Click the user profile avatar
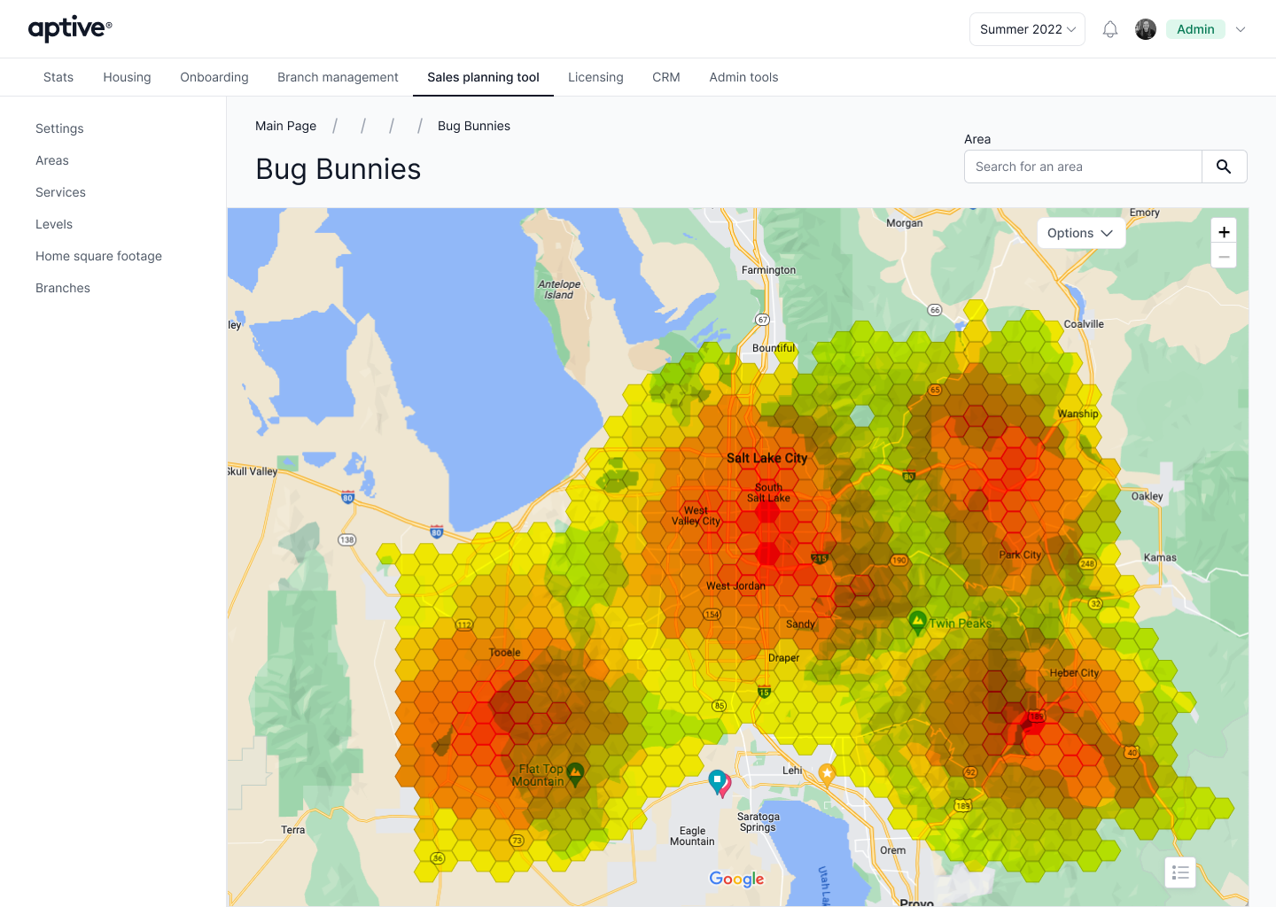Image resolution: width=1276 pixels, height=907 pixels. click(x=1146, y=29)
